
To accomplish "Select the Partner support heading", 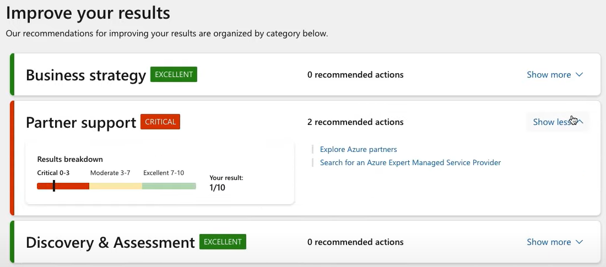I will pos(81,122).
